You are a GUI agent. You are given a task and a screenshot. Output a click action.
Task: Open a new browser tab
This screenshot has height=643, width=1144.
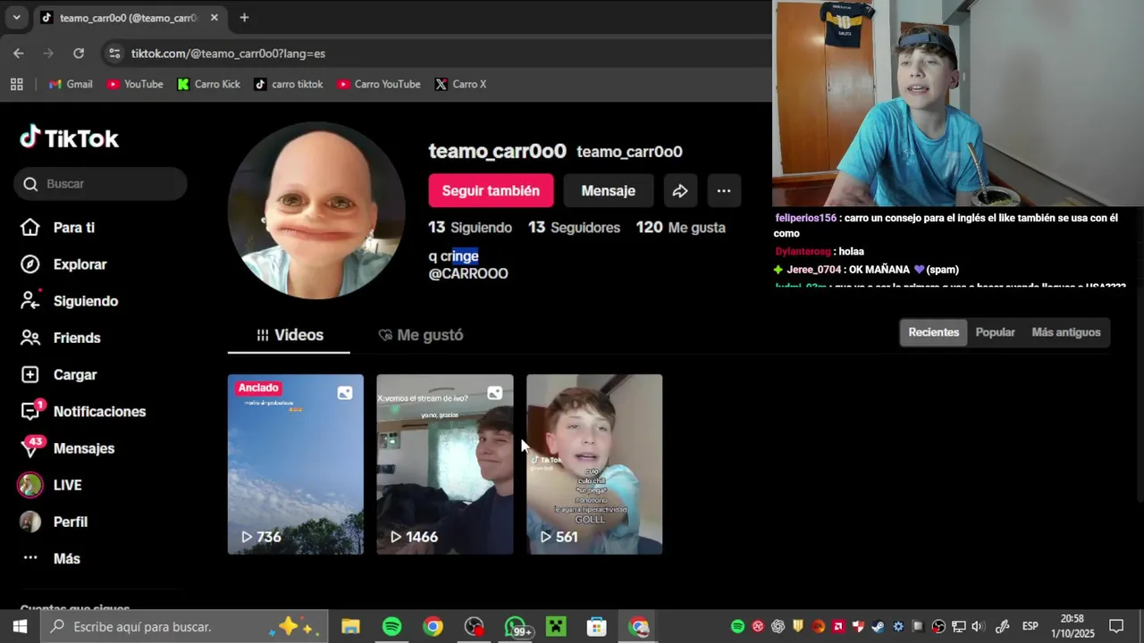(244, 17)
